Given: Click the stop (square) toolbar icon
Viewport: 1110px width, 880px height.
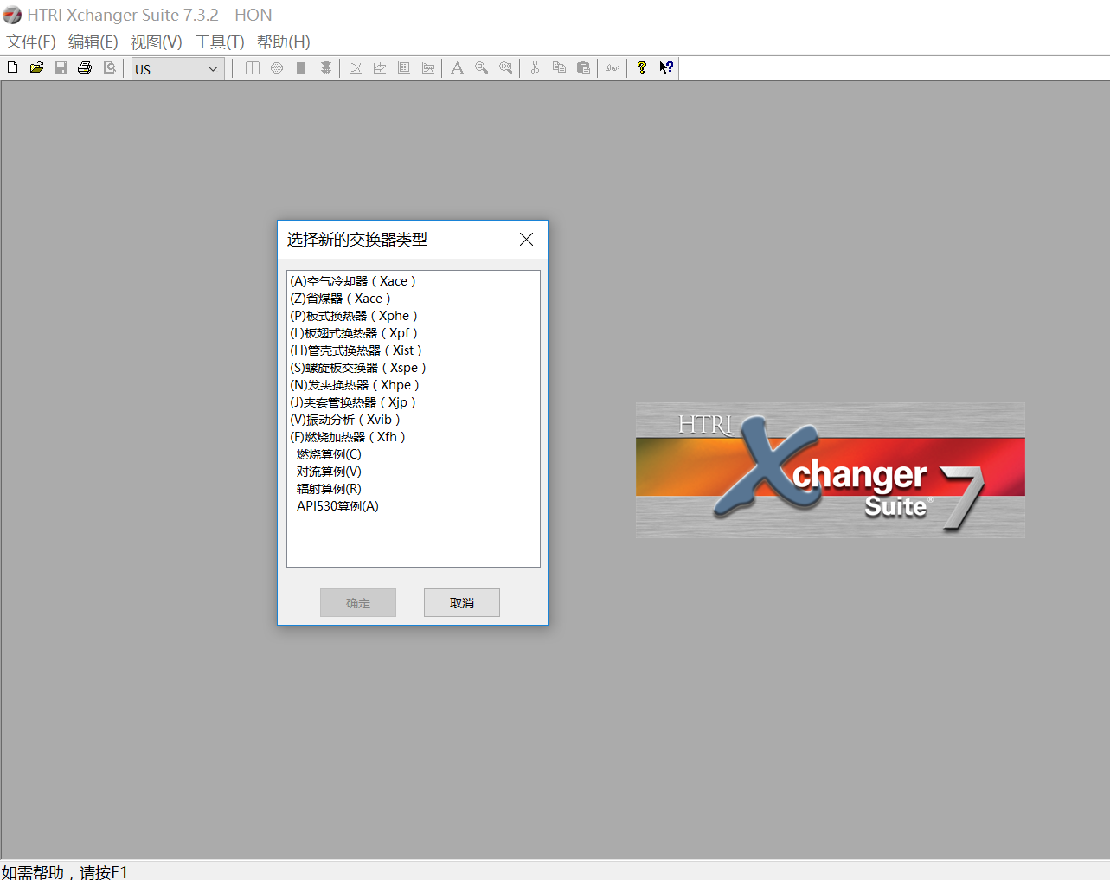Looking at the screenshot, I should 301,67.
